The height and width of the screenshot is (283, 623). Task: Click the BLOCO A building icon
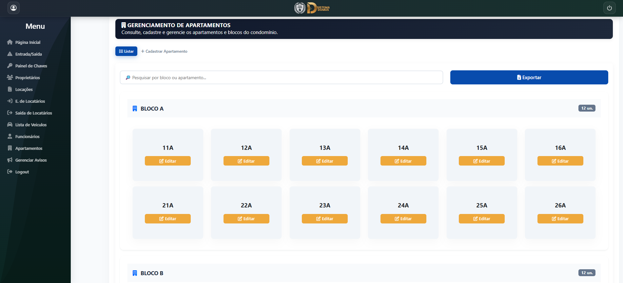[x=135, y=109]
